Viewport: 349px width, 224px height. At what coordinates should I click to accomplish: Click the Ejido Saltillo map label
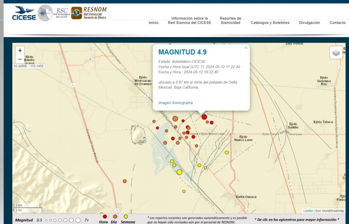click(x=293, y=126)
